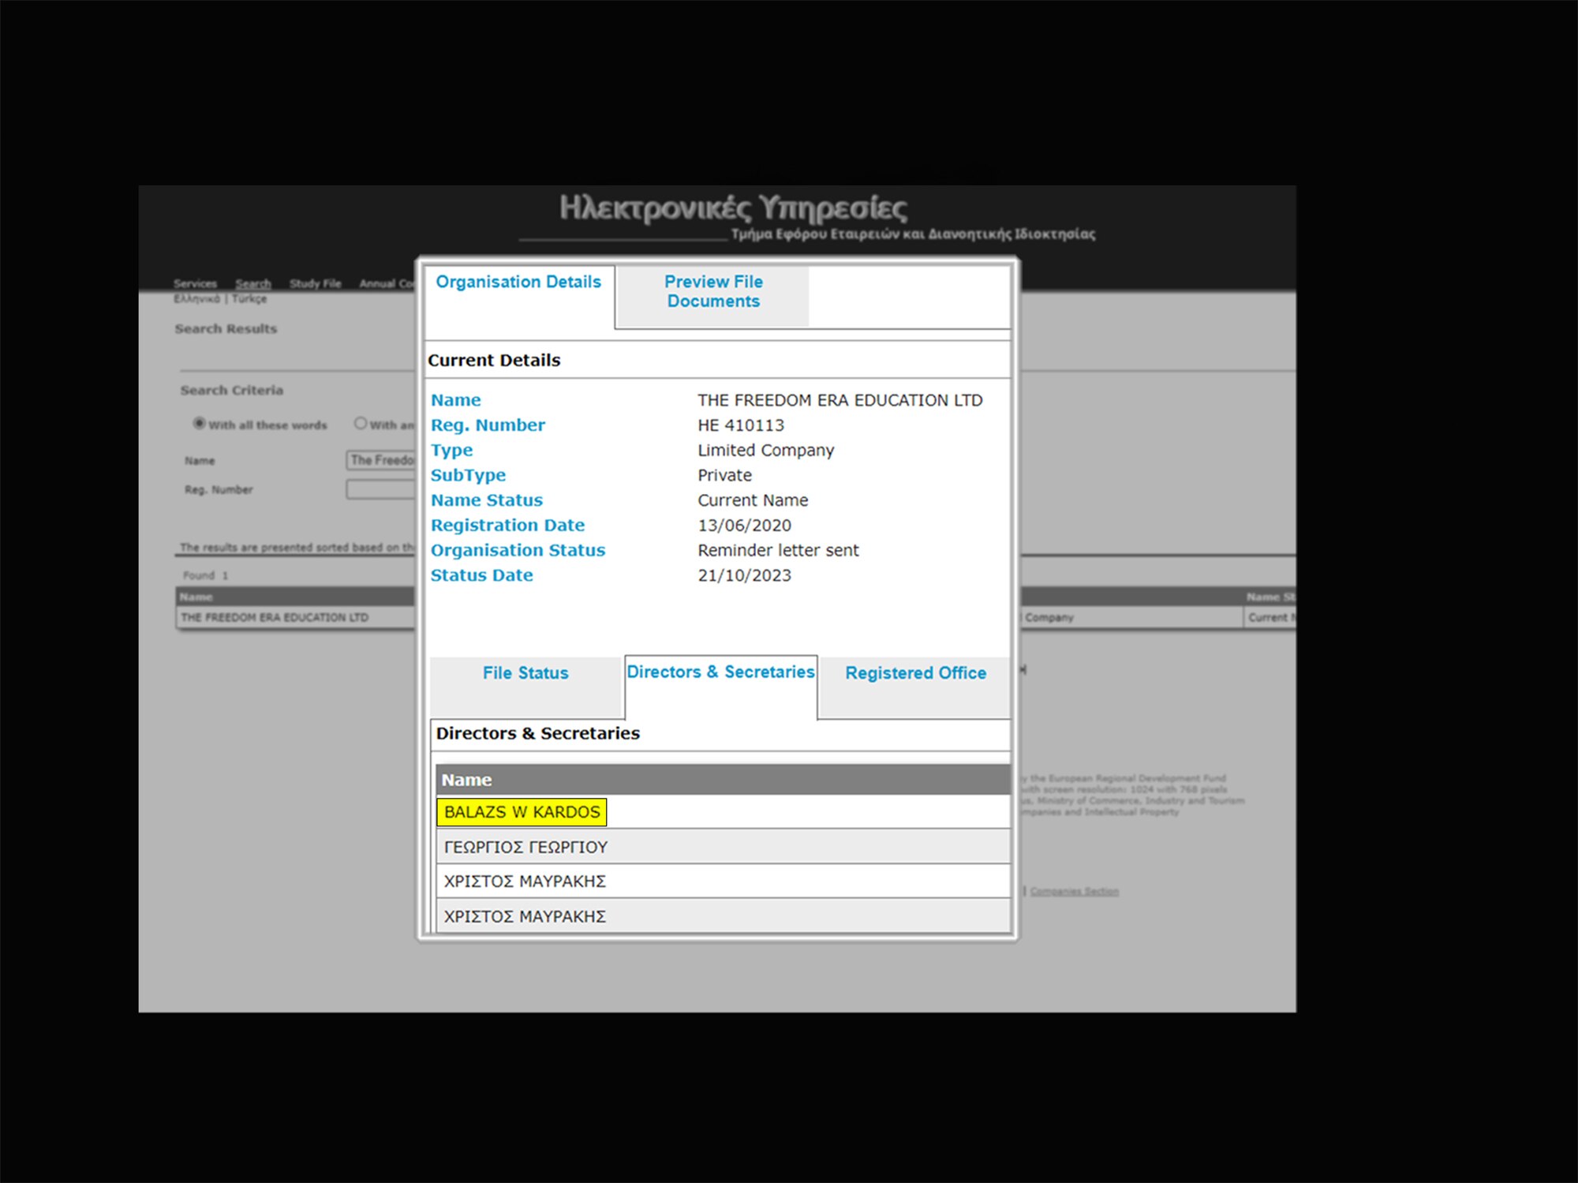Open the Study File menu item
Screen dimensions: 1578x1183
(315, 283)
